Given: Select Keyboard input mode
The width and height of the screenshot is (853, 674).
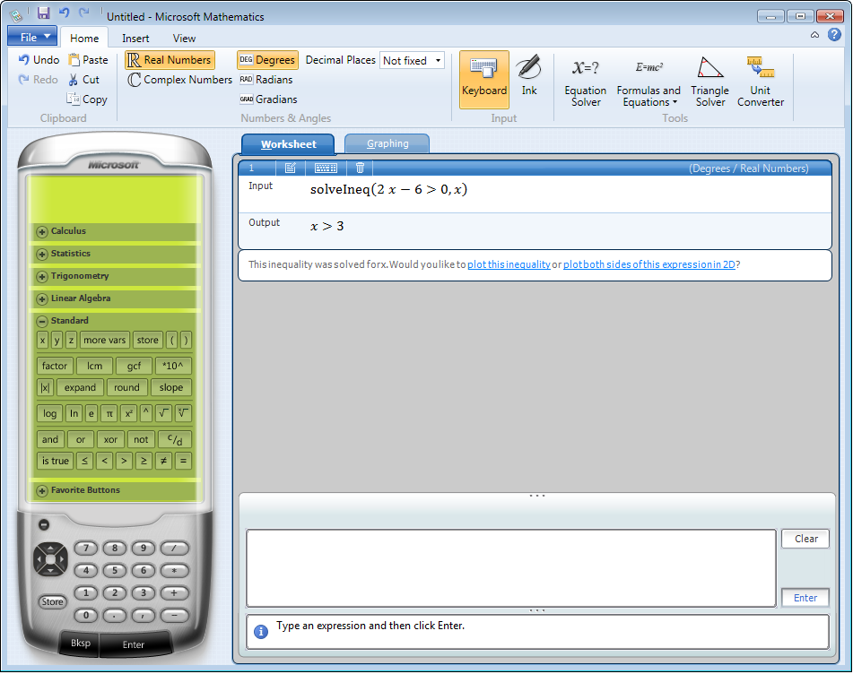Looking at the screenshot, I should [x=484, y=80].
